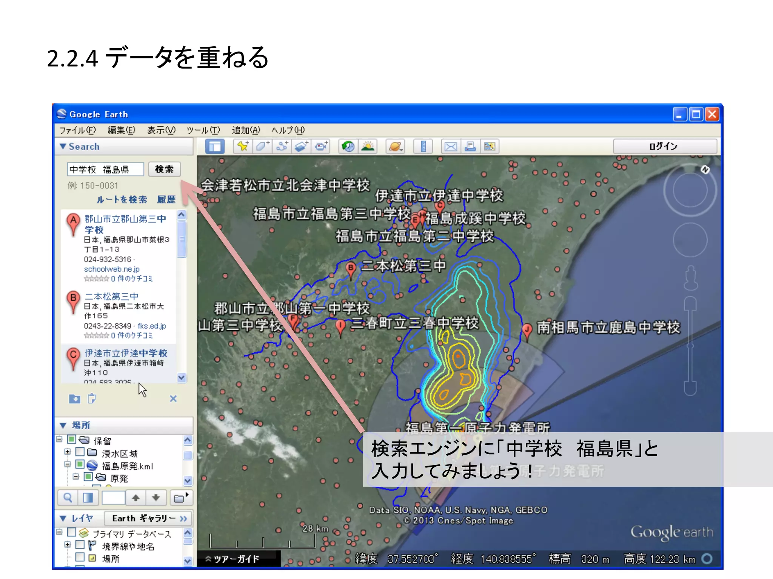Print the current view icon
The height and width of the screenshot is (579, 773).
[x=470, y=146]
